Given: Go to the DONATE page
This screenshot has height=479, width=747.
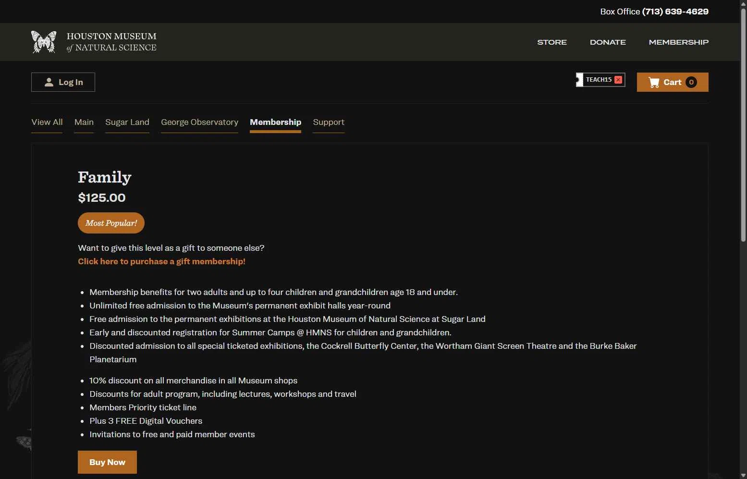Looking at the screenshot, I should point(608,42).
